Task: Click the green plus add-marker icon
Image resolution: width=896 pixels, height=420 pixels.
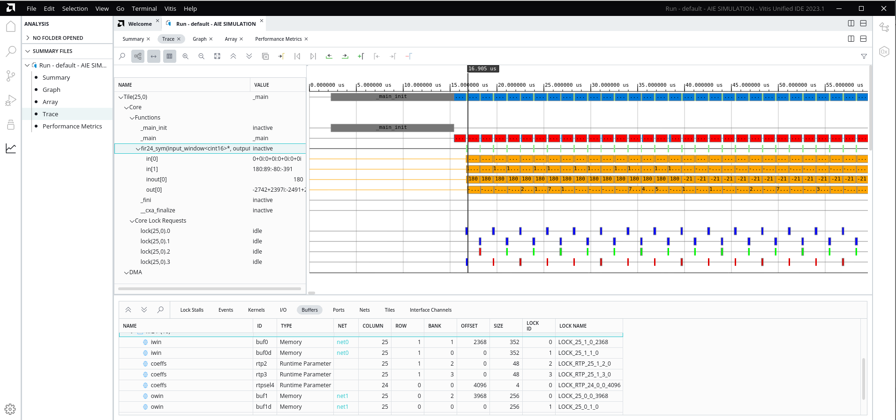Action: point(361,56)
